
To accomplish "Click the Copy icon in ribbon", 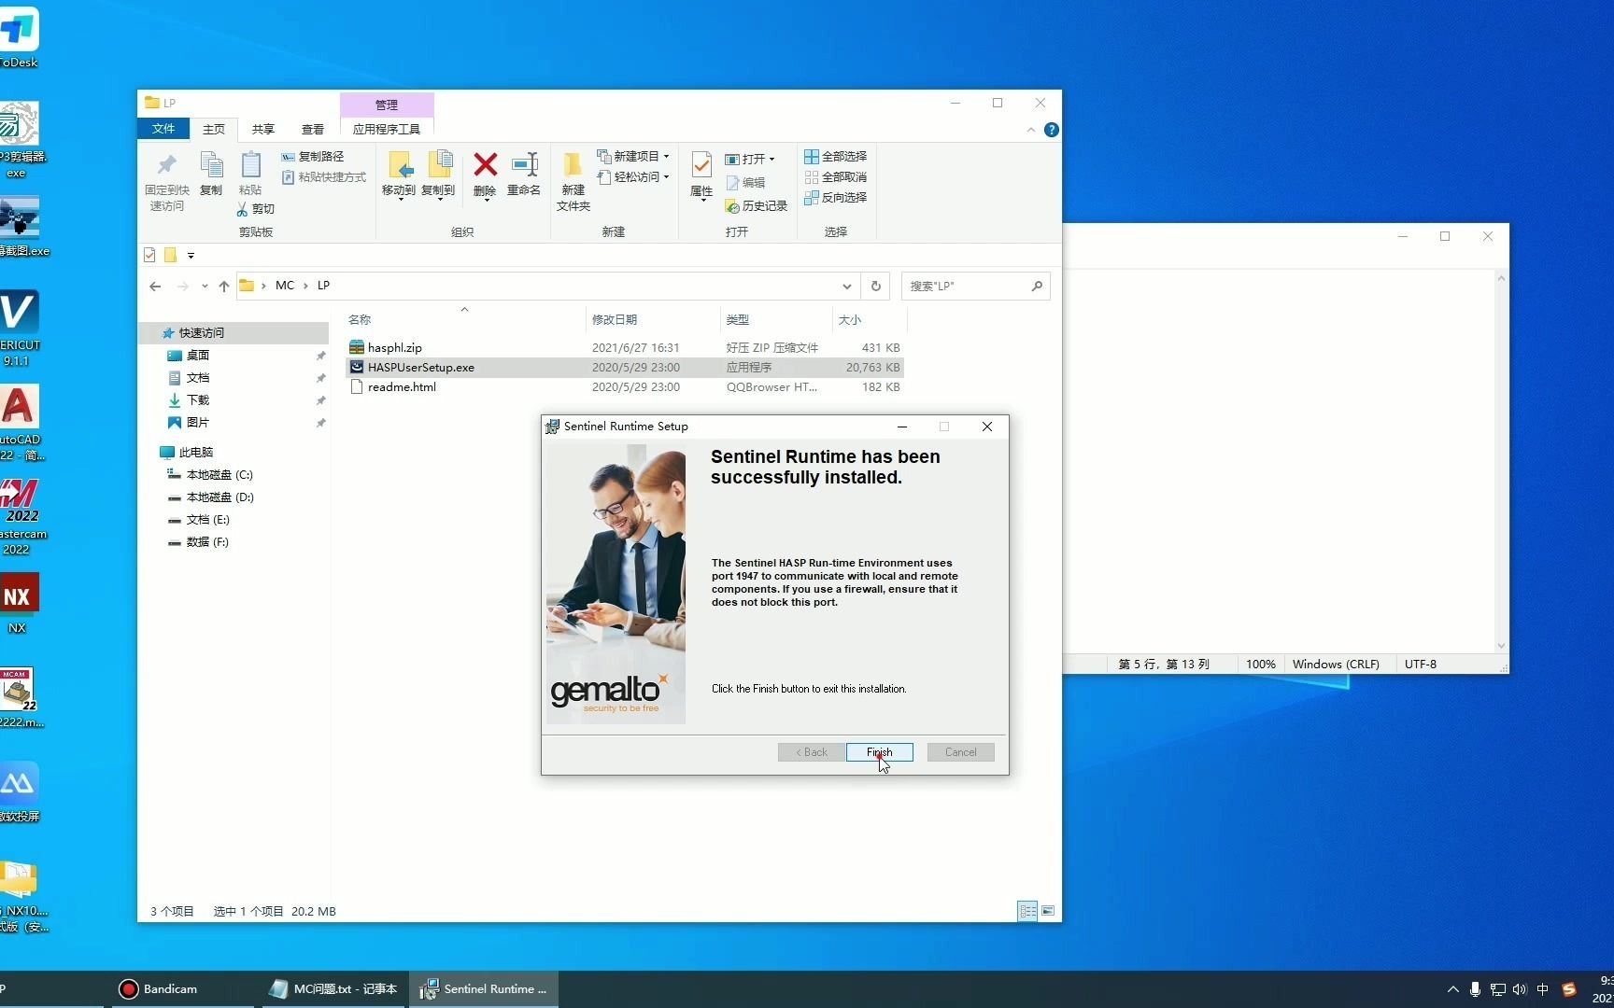I will [x=211, y=166].
